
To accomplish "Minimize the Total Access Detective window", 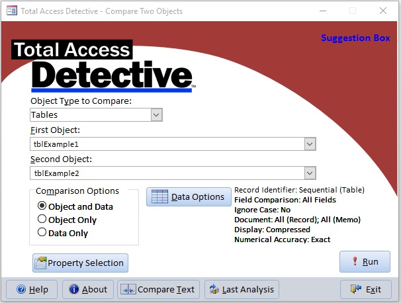I will (x=323, y=11).
